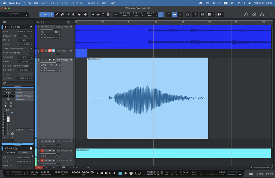Click the record button in transport
Viewport: 275px width, 178px height.
coord(131,173)
